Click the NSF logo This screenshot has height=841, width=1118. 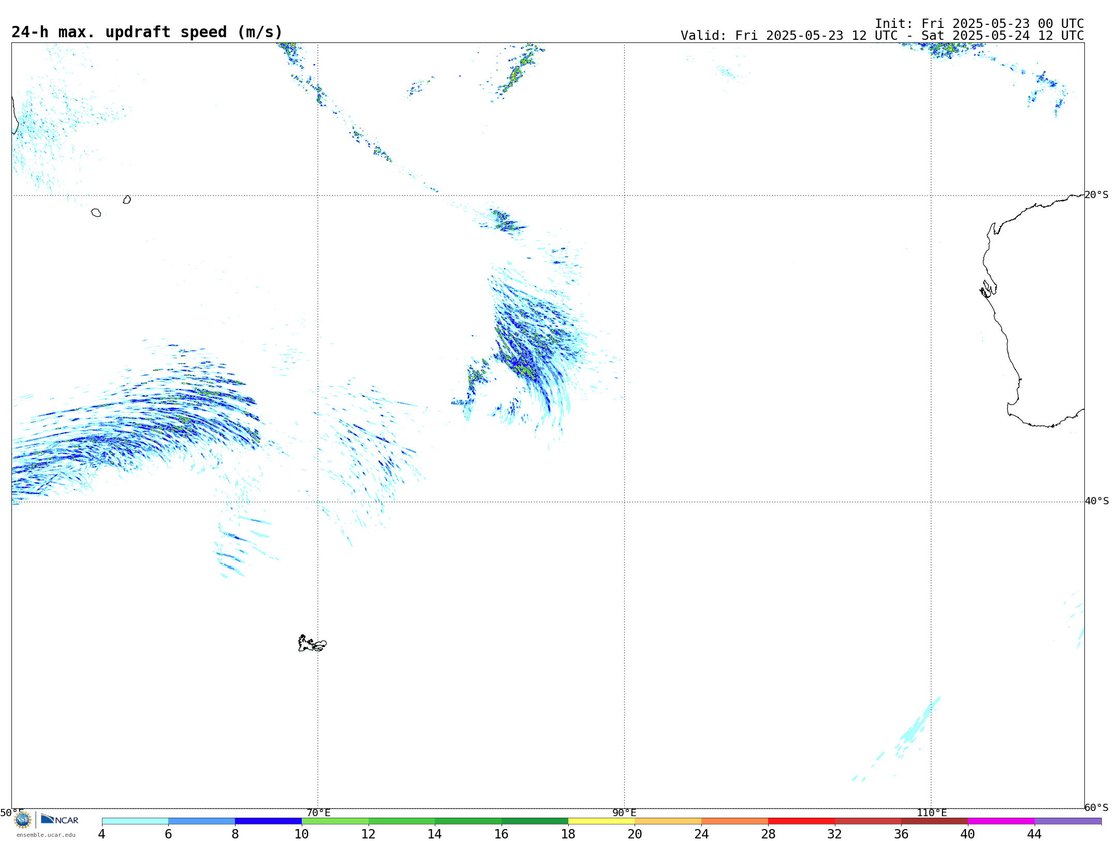coord(23,820)
